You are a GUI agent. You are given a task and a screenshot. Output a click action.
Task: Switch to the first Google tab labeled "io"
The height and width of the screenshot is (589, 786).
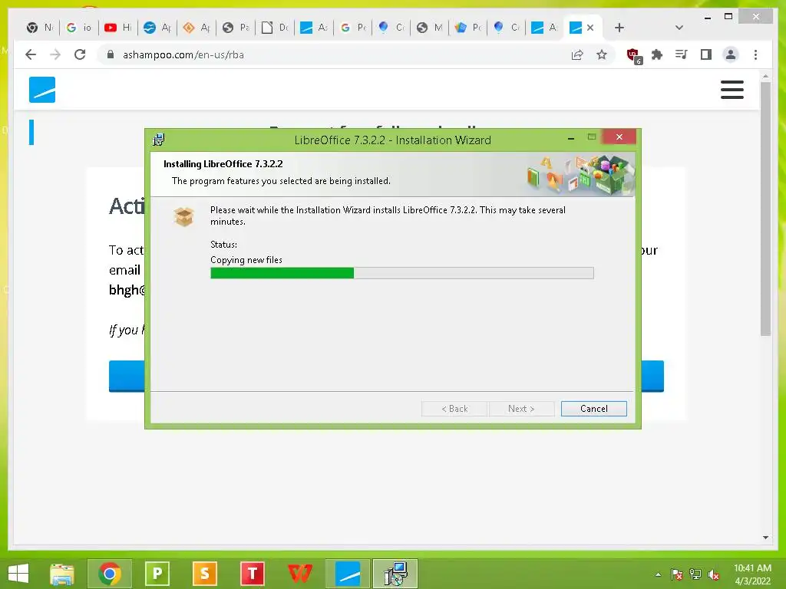click(79, 28)
